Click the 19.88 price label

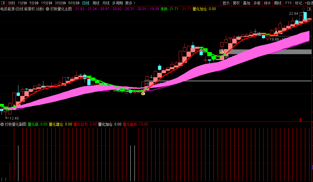coord(274,39)
